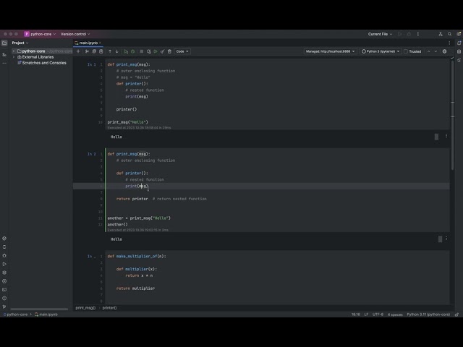Click 18:16 line column indicator
The height and width of the screenshot is (347, 463).
point(356,314)
